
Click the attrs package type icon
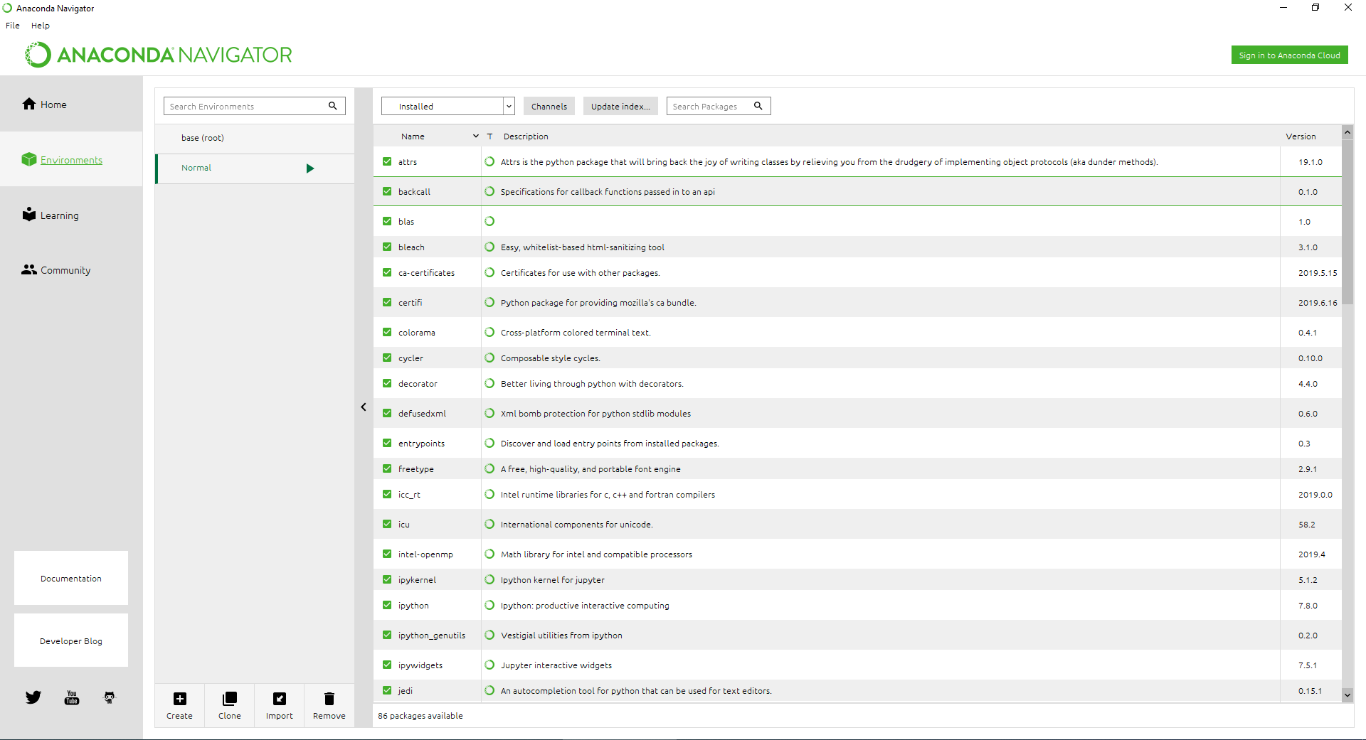click(489, 161)
